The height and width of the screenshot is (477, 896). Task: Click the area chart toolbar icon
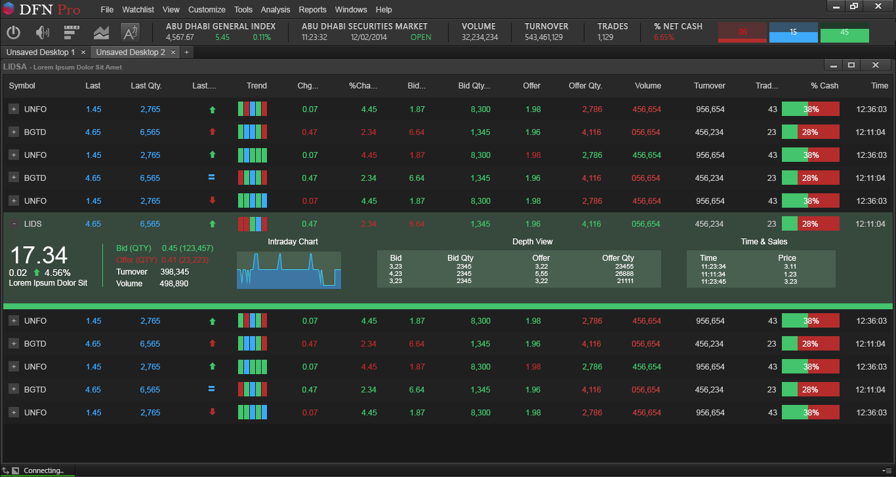click(x=101, y=32)
